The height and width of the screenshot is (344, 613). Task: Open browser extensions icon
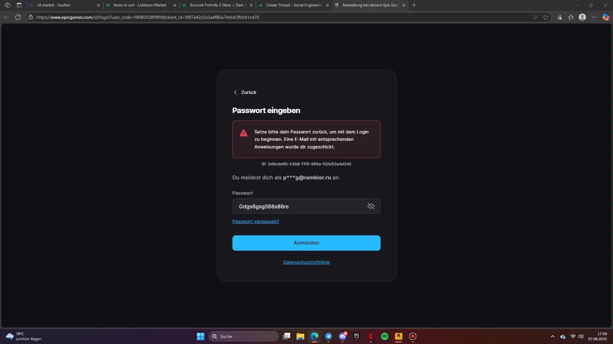[559, 17]
